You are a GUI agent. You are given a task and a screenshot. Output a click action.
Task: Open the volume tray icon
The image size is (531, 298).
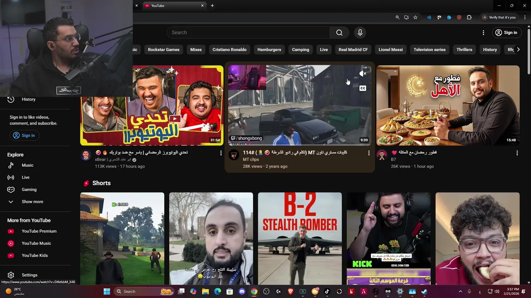497,291
